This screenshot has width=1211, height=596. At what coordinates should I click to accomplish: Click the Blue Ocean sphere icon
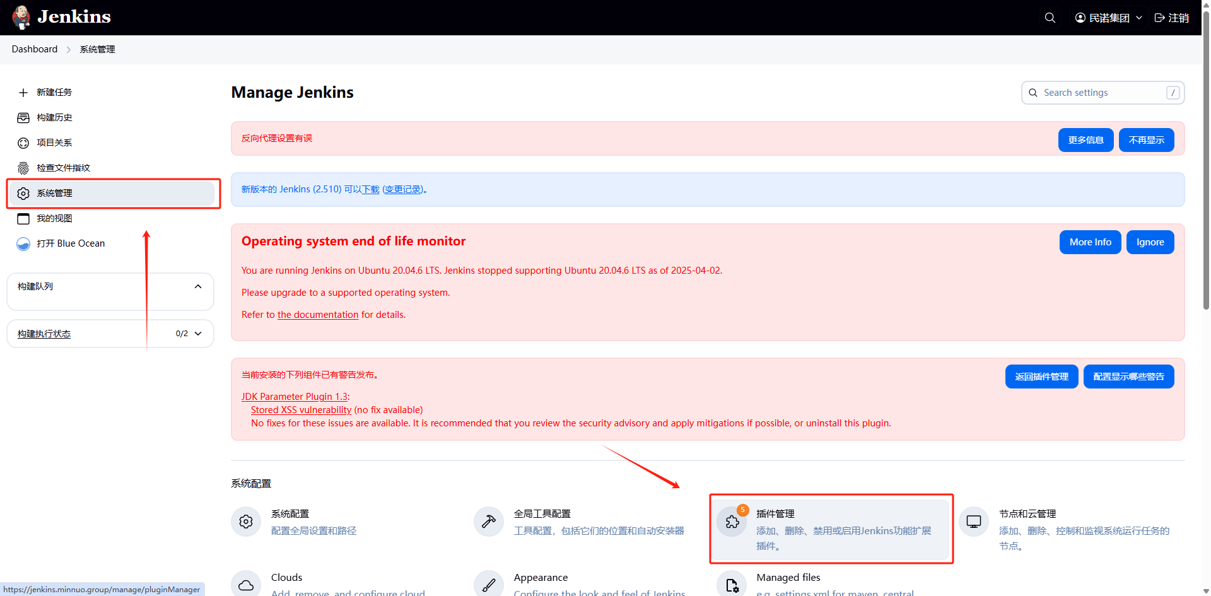(x=23, y=244)
